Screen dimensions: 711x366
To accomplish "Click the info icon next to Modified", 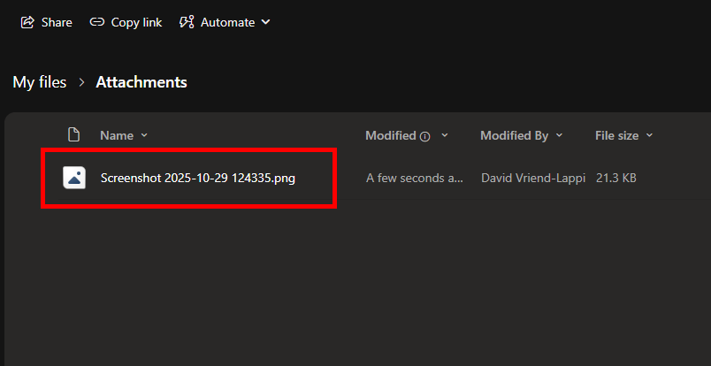I will pos(425,136).
